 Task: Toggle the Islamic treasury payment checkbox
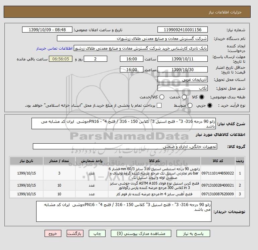159,105
